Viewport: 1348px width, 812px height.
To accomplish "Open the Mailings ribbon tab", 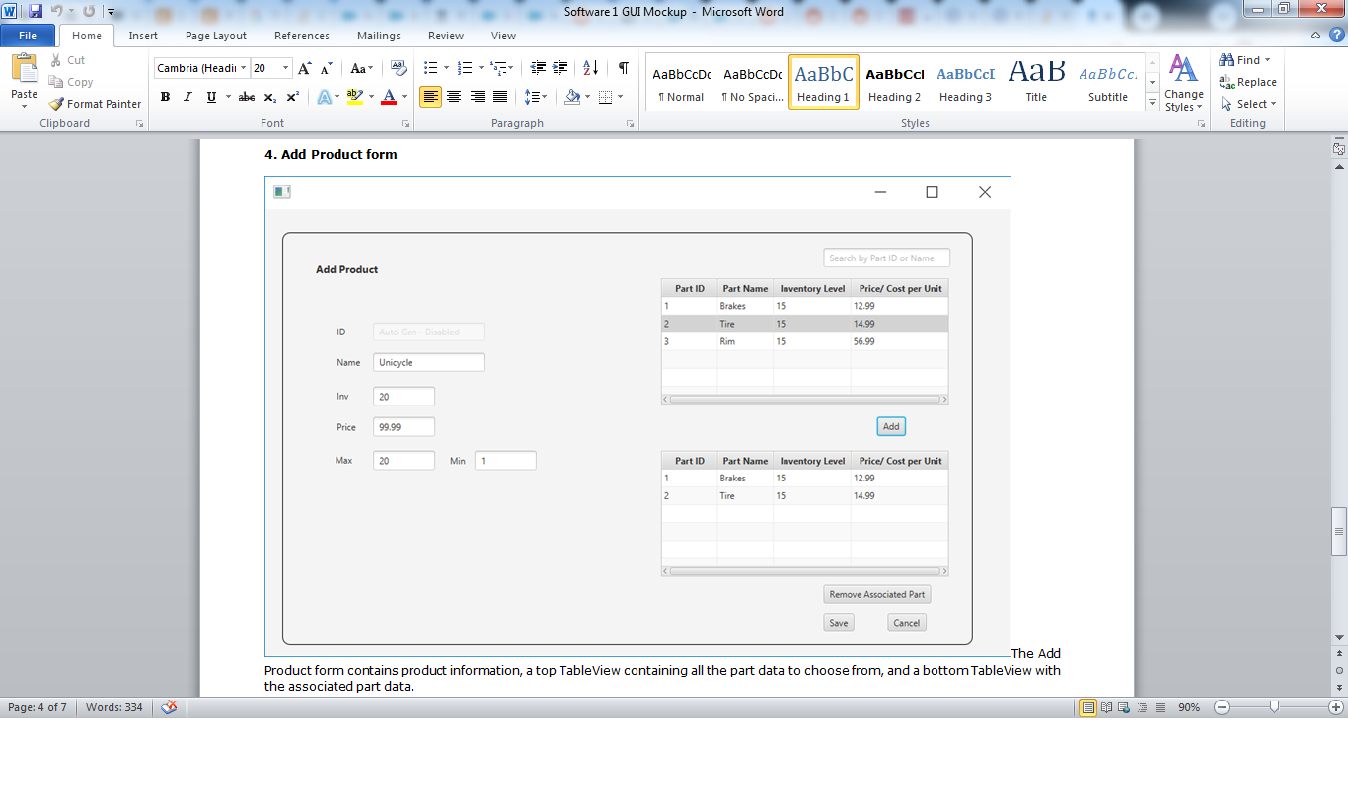I will (x=378, y=35).
